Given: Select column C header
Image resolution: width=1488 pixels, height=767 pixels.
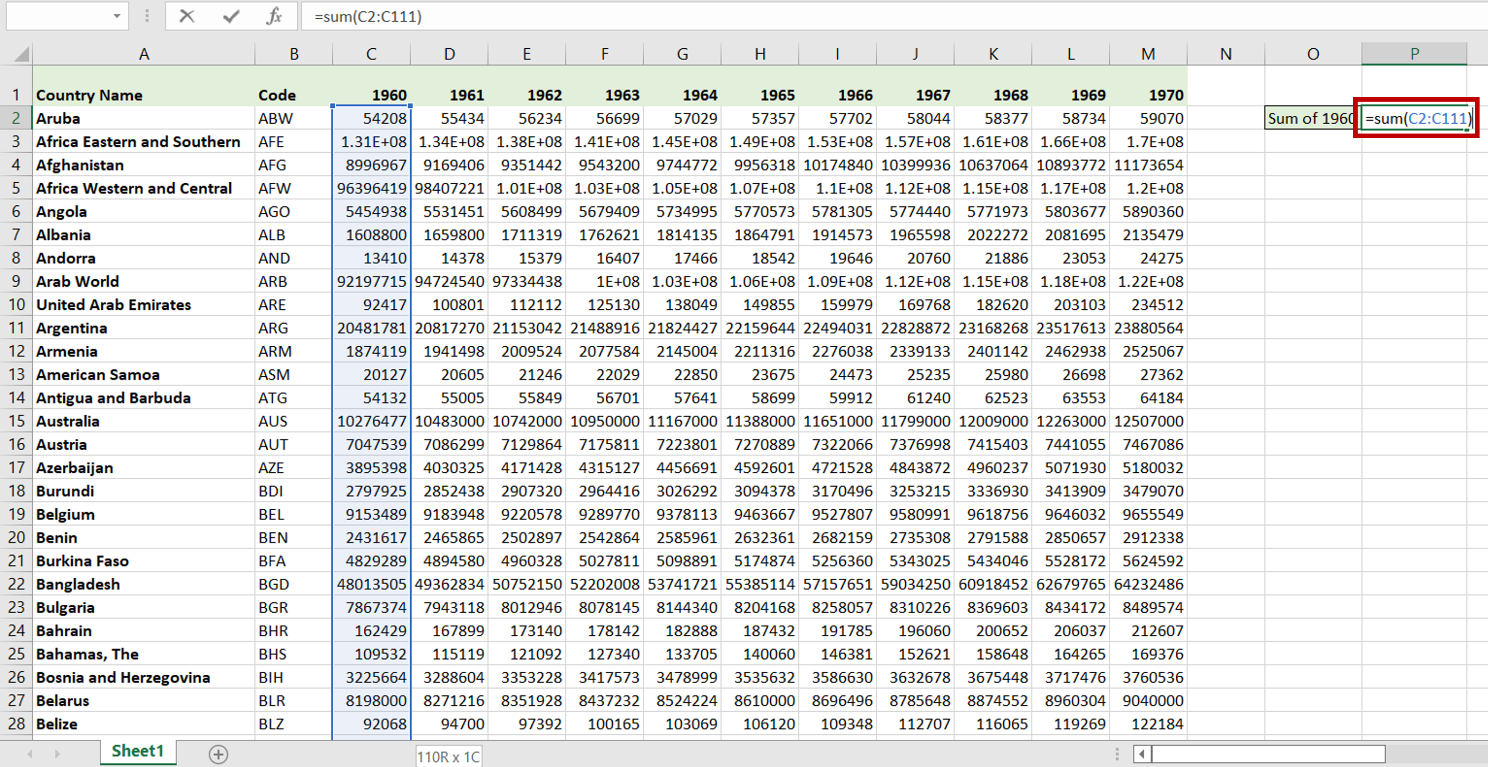Looking at the screenshot, I should (x=371, y=54).
